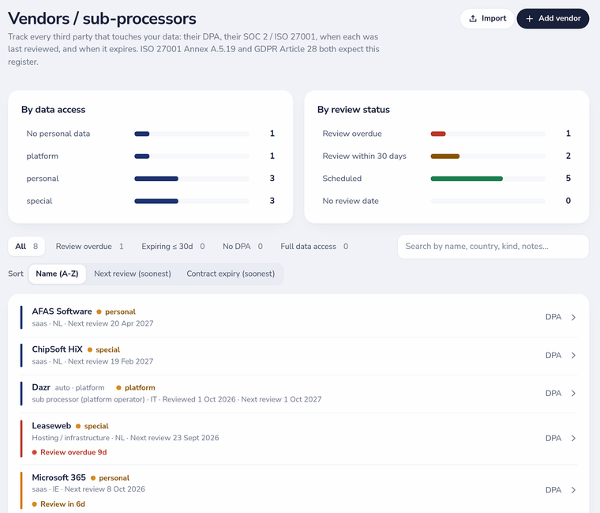The height and width of the screenshot is (513, 600).
Task: Click the No personal data progress bar
Action: 192,134
